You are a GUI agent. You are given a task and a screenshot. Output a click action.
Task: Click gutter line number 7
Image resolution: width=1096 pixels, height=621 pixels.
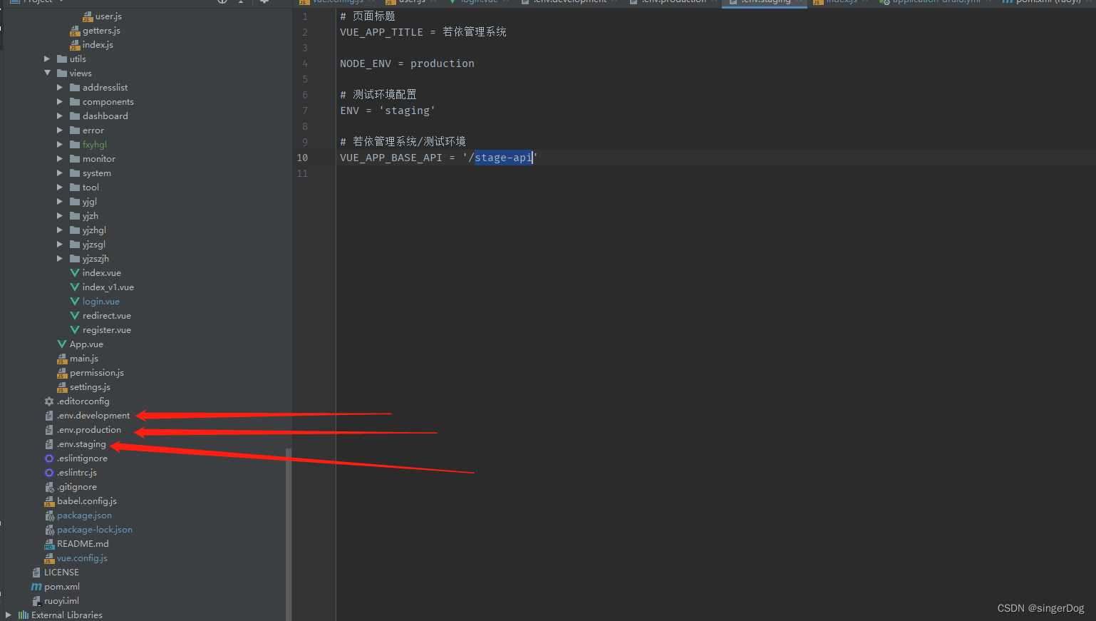click(x=305, y=111)
